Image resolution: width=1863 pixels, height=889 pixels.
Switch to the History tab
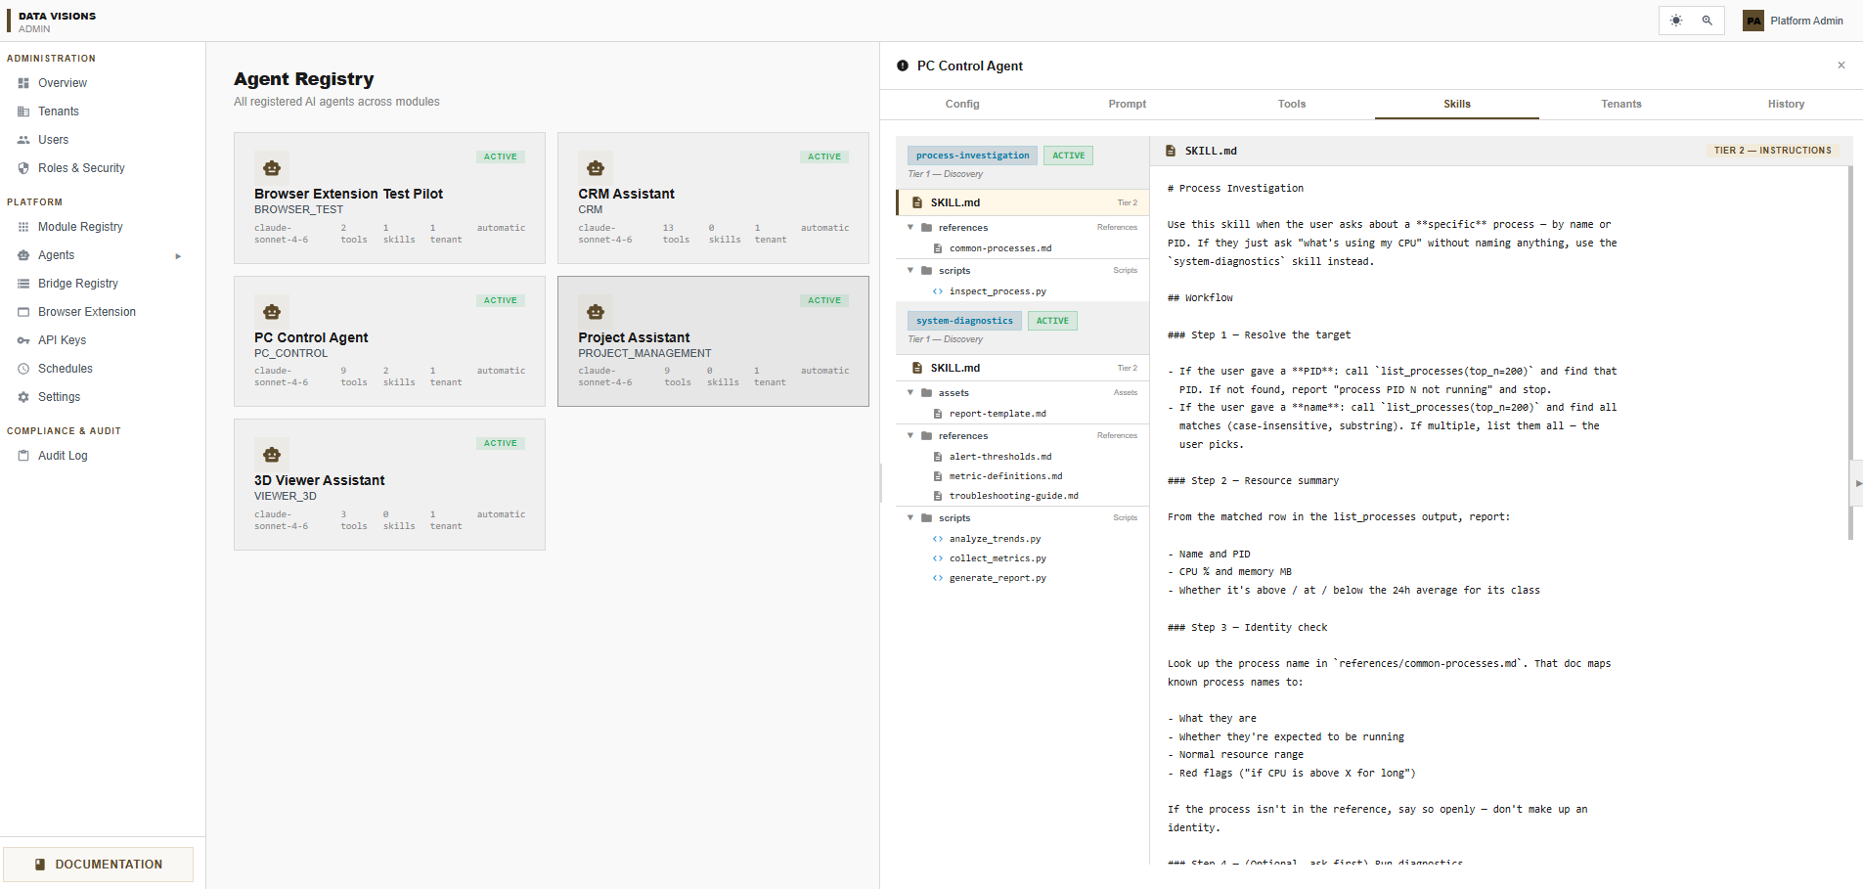1786,104
